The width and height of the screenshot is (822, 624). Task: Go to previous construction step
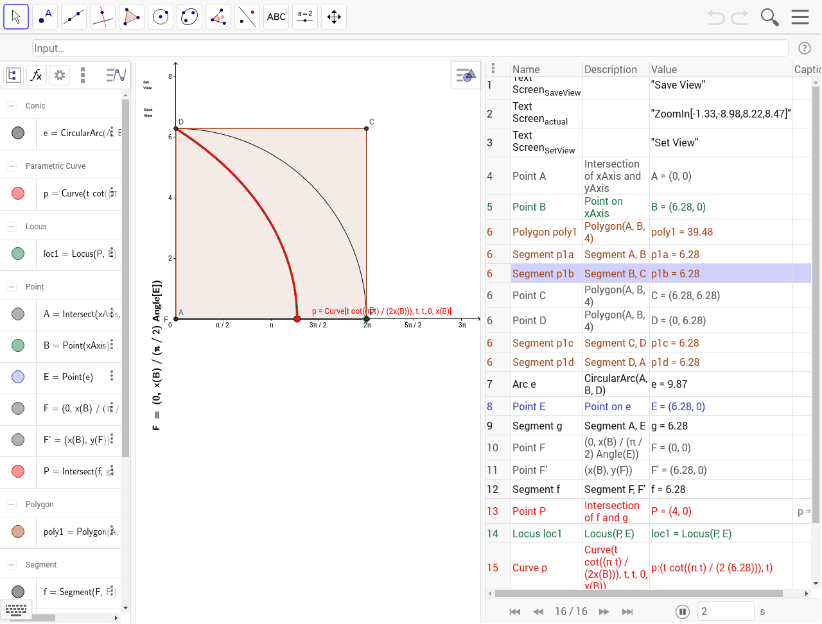tap(538, 612)
